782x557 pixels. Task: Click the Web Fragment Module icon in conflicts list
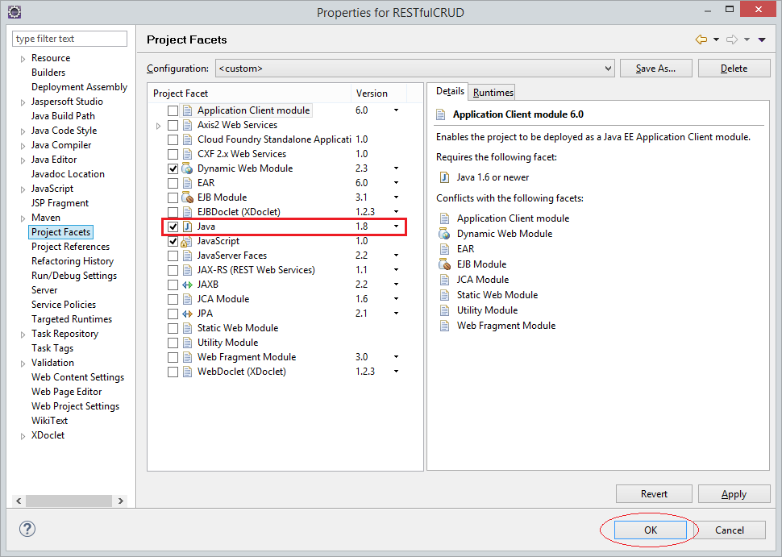point(444,326)
